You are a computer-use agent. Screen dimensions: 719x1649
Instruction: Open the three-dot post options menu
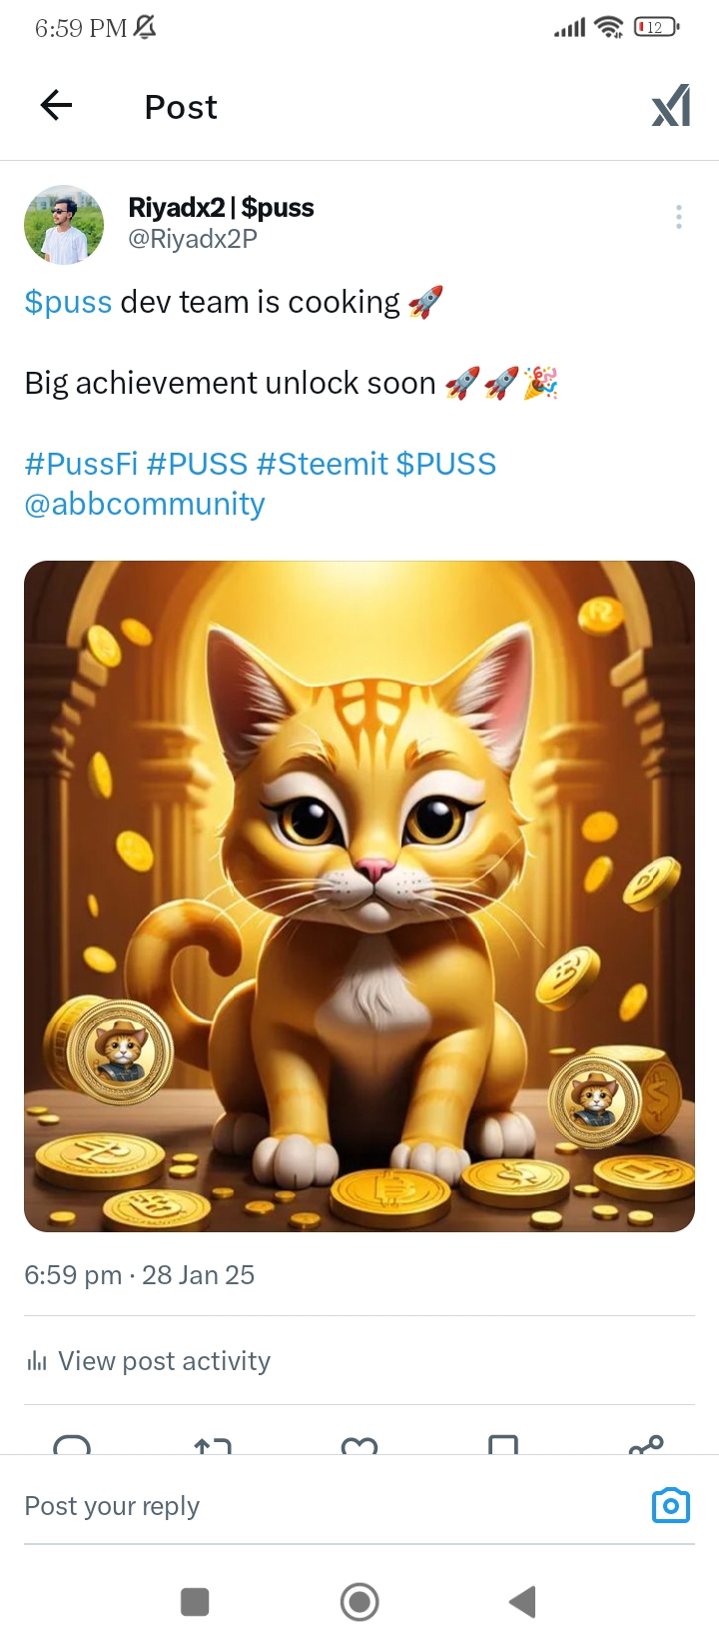coord(679,217)
